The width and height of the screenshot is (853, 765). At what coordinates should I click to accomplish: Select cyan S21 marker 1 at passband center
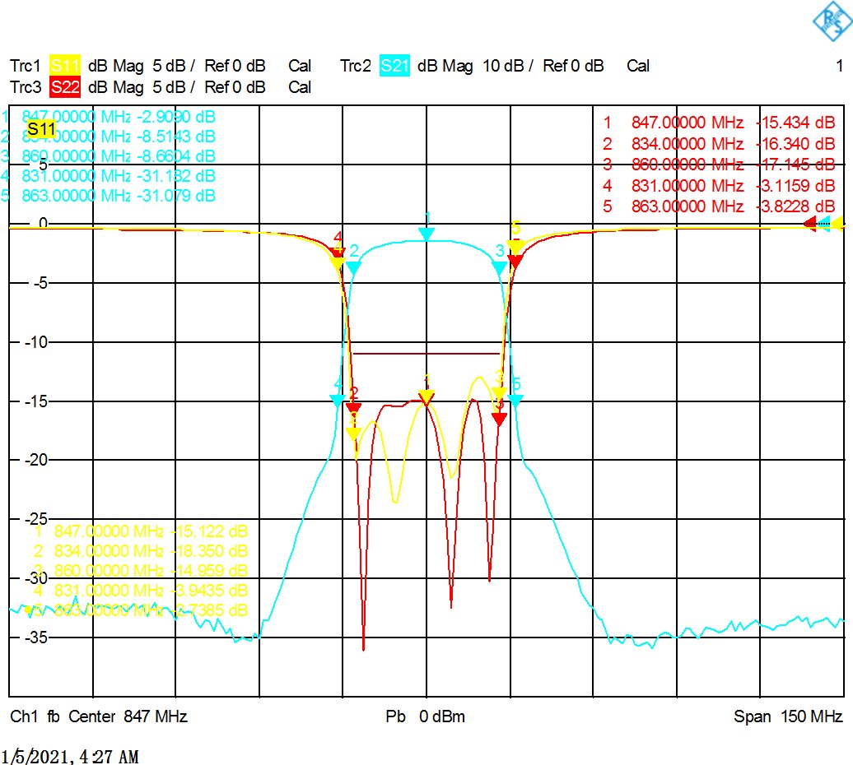point(426,234)
